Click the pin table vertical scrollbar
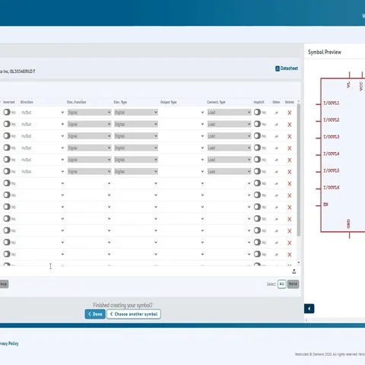 299,170
